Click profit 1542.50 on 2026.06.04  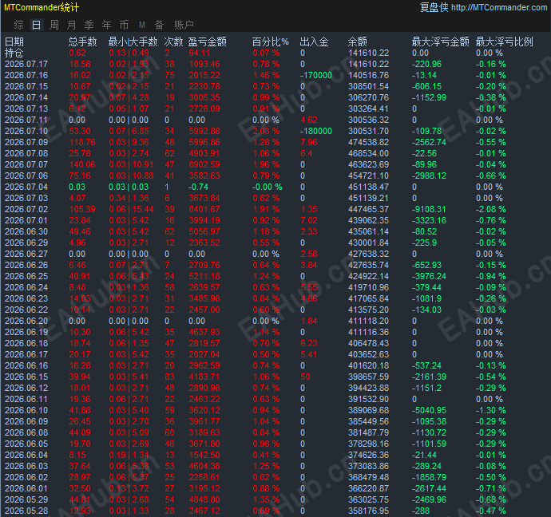204,456
